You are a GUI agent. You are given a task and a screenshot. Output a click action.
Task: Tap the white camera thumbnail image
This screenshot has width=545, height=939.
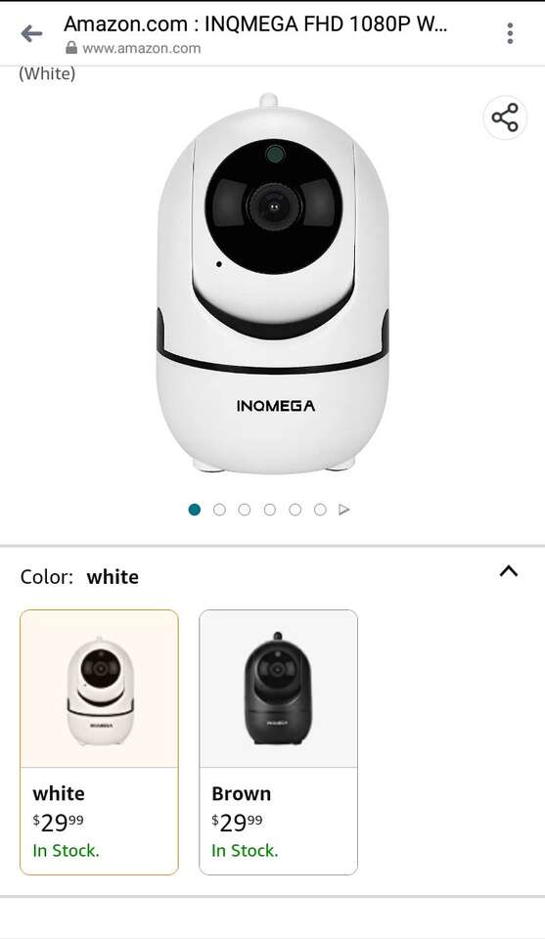pos(100,692)
